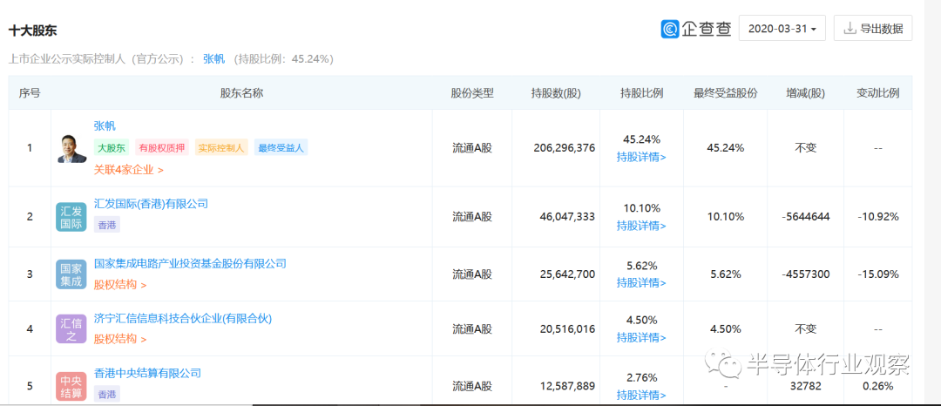
Task: Expand 股权结构 for 济宁汇信信息科技
Action: point(120,340)
